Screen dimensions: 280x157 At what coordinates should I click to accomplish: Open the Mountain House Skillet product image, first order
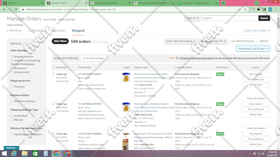(126, 77)
